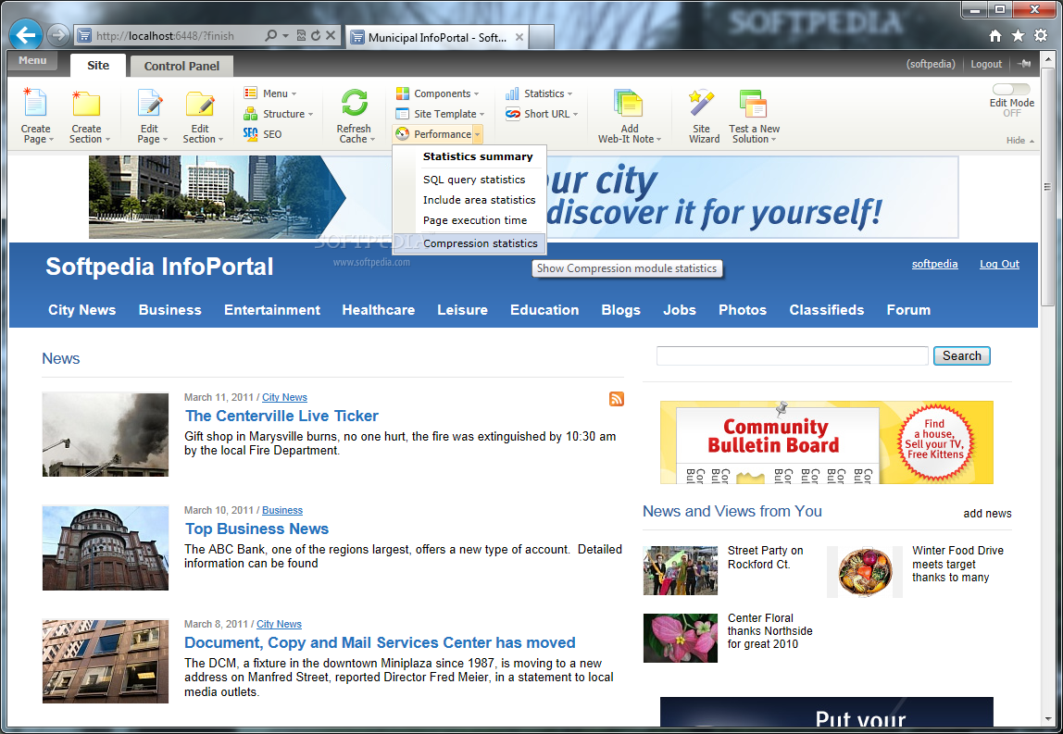This screenshot has height=734, width=1063.
Task: Click the Search button
Action: [961, 355]
